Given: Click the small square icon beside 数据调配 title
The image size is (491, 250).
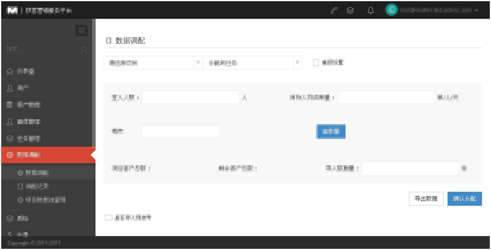Looking at the screenshot, I should click(x=108, y=41).
